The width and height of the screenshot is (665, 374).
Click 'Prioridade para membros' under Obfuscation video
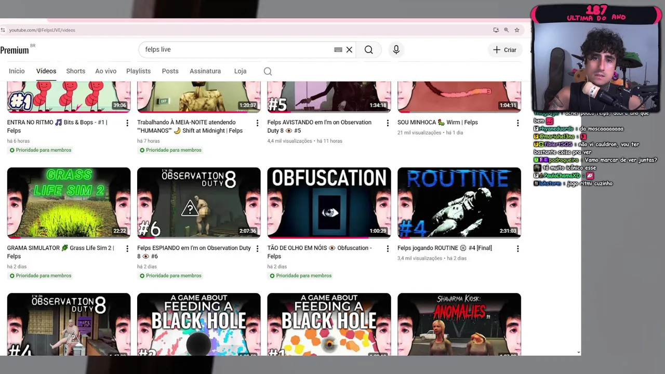[300, 276]
